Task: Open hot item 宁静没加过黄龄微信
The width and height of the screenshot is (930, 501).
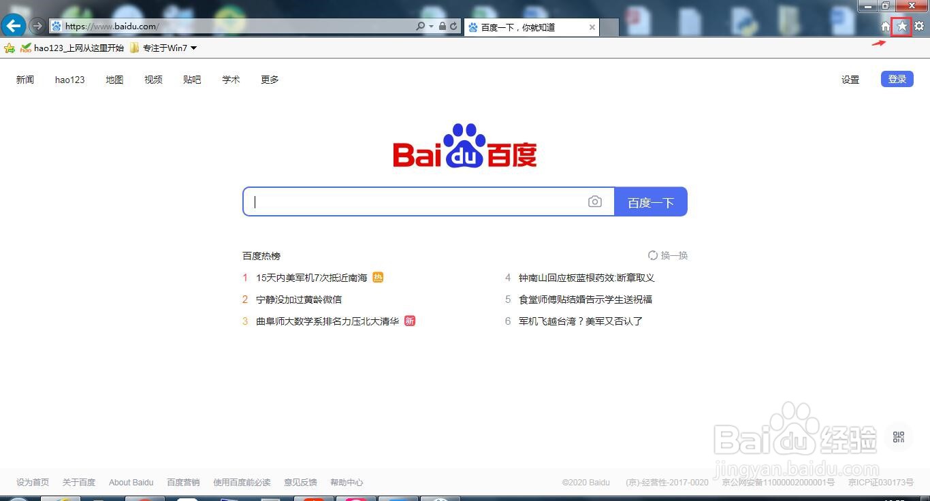Action: (299, 300)
